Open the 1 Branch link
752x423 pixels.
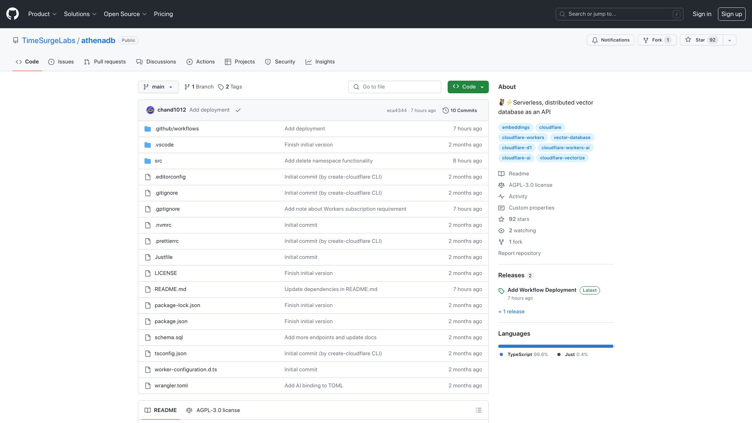coord(199,87)
